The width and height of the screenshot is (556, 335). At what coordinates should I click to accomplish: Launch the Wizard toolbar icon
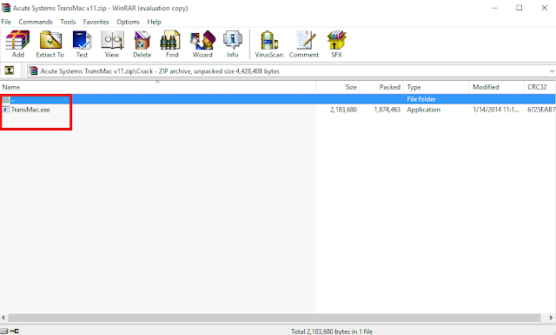(x=202, y=44)
